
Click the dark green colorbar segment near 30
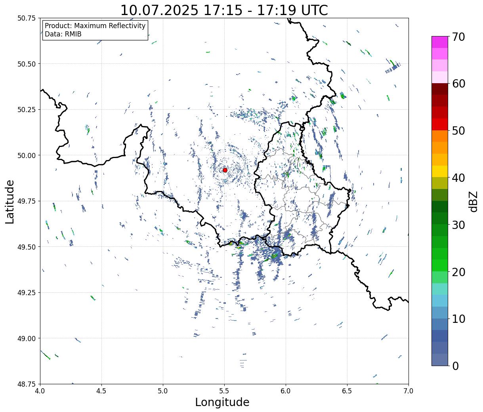coord(440,218)
